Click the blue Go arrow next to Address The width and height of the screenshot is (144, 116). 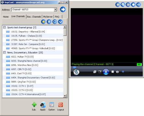pyautogui.click(x=63, y=9)
